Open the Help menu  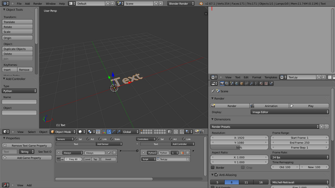pos(62,4)
